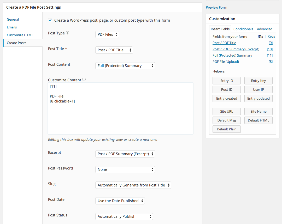Change the Post Password selection
Image resolution: width=282 pixels, height=224 pixels.
click(125, 169)
